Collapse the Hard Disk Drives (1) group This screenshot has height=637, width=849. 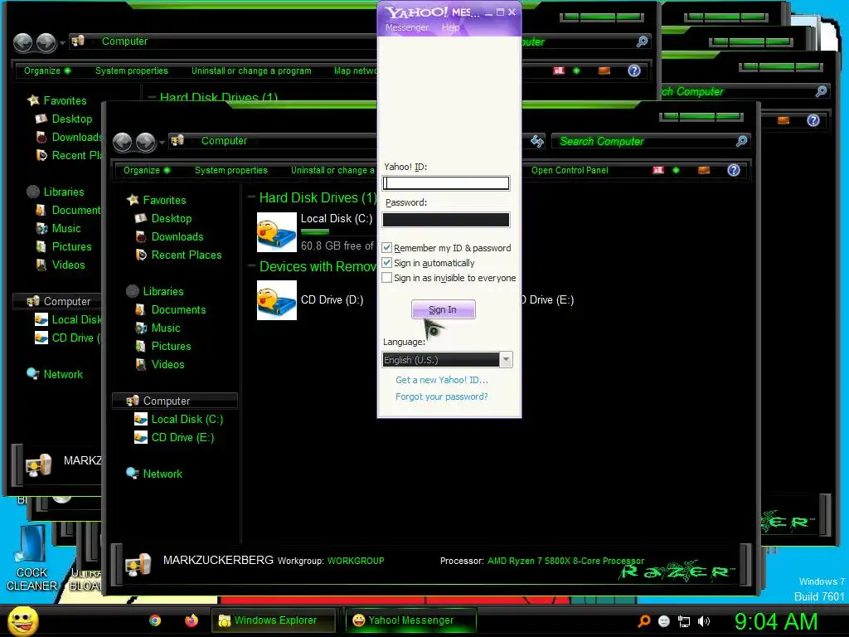click(252, 197)
